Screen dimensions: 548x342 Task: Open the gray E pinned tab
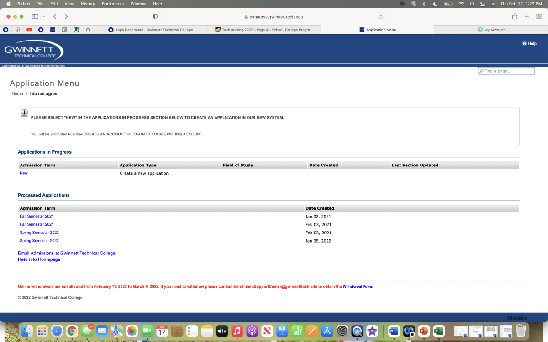pos(64,30)
